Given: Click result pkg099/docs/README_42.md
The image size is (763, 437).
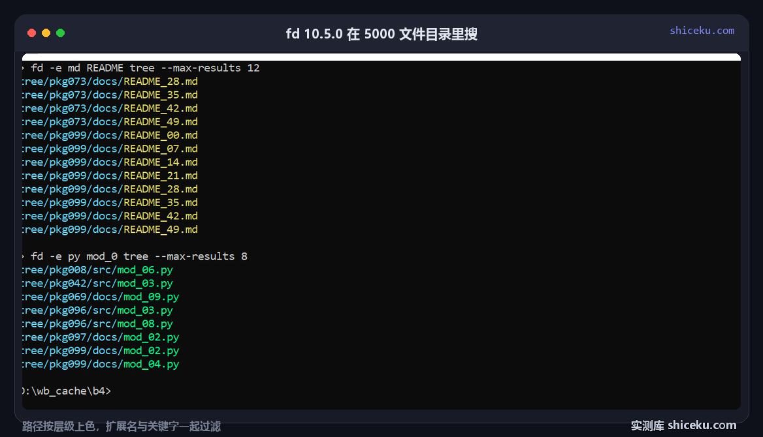Looking at the screenshot, I should (x=110, y=216).
